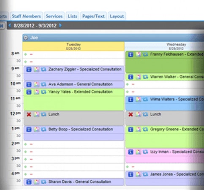Go to previous week arrow
The height and width of the screenshot is (190, 204).
coord(10,25)
